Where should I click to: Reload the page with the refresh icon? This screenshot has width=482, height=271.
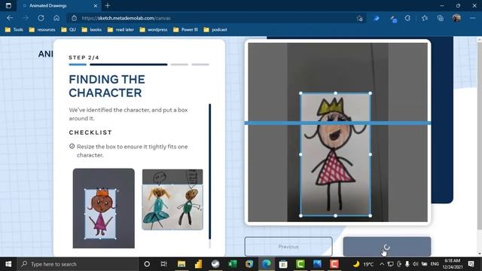click(41, 18)
